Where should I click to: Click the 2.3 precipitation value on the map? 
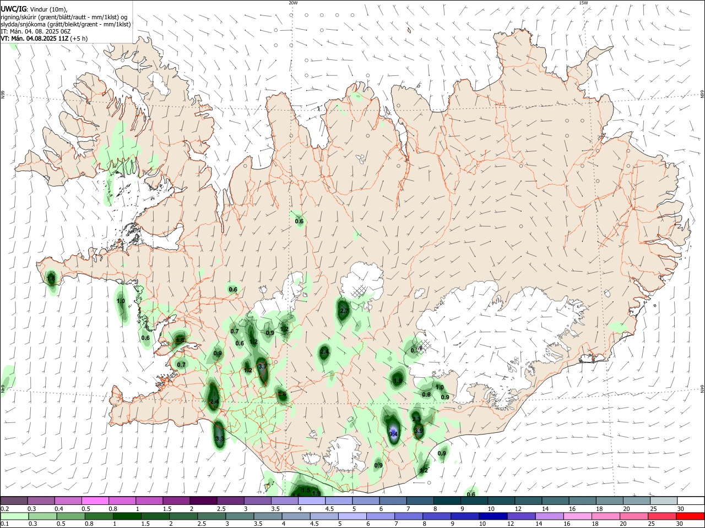(x=416, y=420)
